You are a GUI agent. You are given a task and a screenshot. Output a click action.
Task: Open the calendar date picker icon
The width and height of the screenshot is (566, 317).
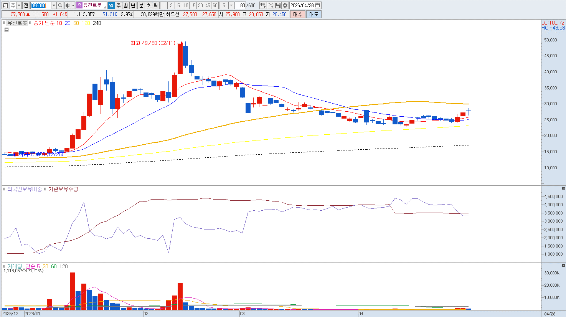point(318,5)
